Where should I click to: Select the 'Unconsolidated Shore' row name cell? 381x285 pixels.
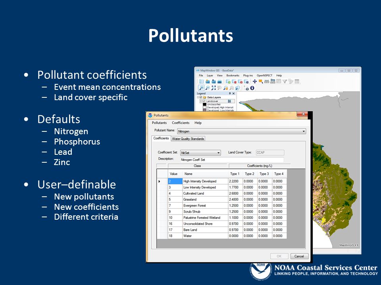205,224
